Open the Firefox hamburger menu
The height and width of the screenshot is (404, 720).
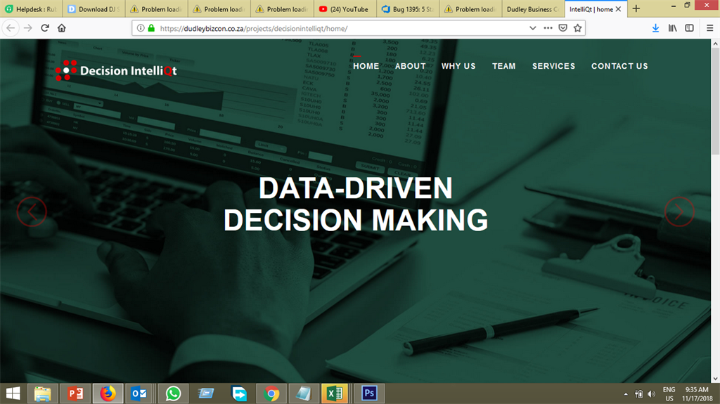click(710, 28)
